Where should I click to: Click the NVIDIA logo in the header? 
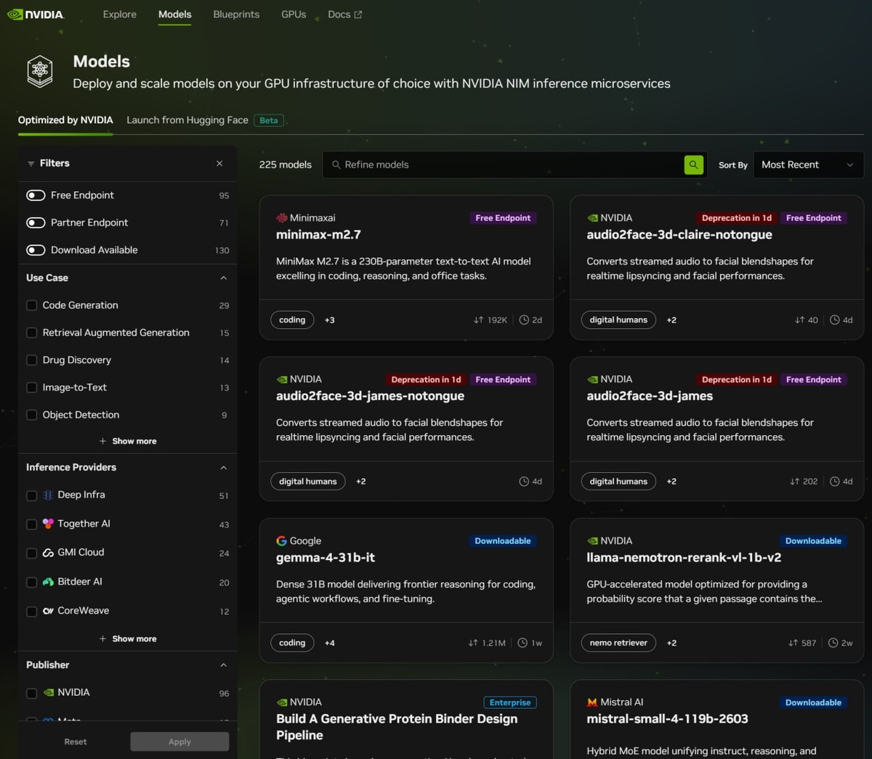click(36, 15)
